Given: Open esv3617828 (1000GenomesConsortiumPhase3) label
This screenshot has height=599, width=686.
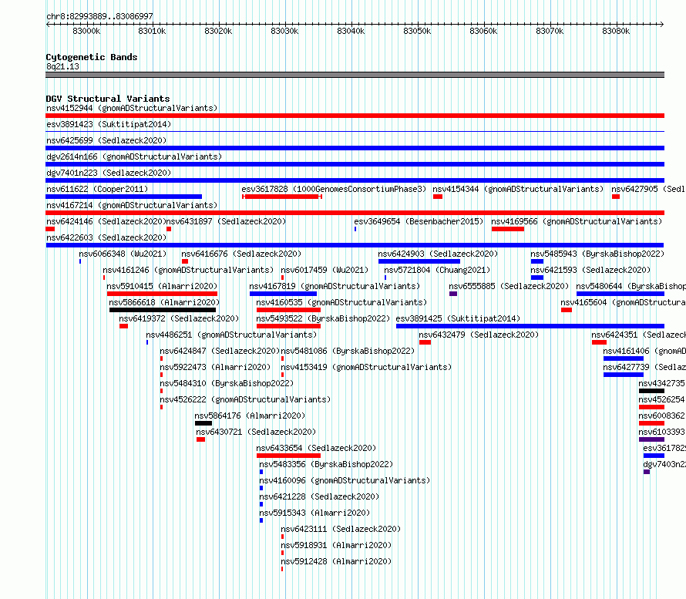Looking at the screenshot, I should point(334,189).
